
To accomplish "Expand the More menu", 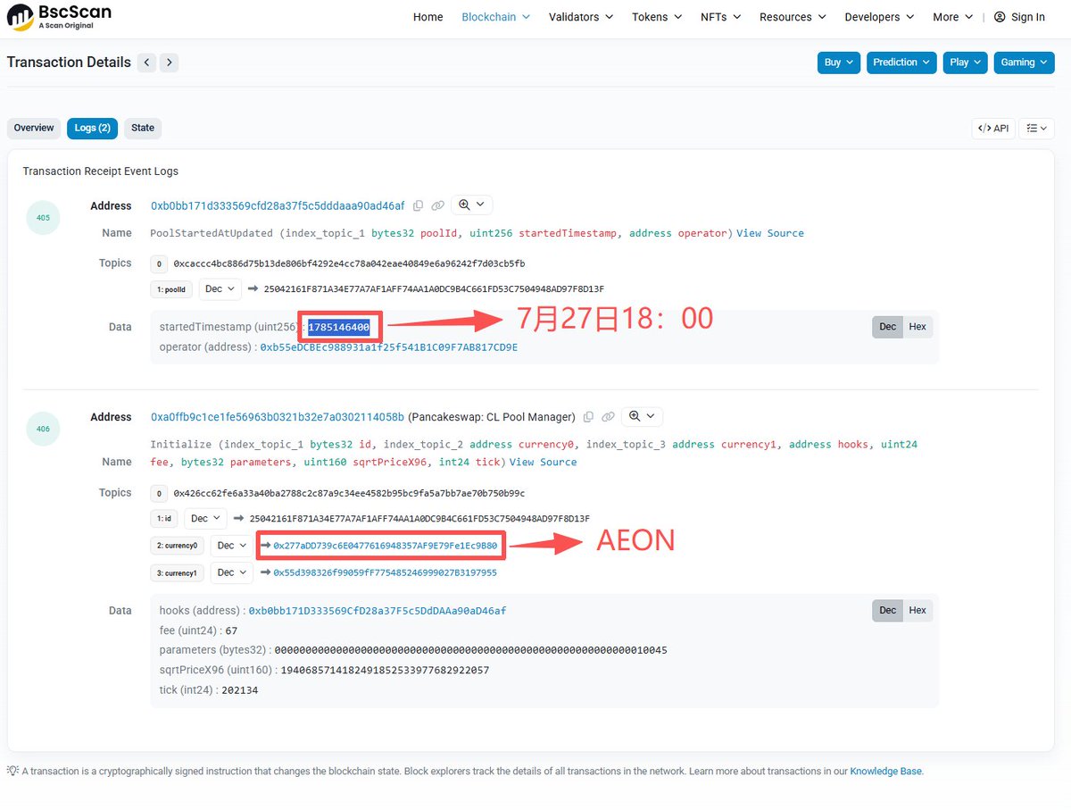I will (953, 17).
